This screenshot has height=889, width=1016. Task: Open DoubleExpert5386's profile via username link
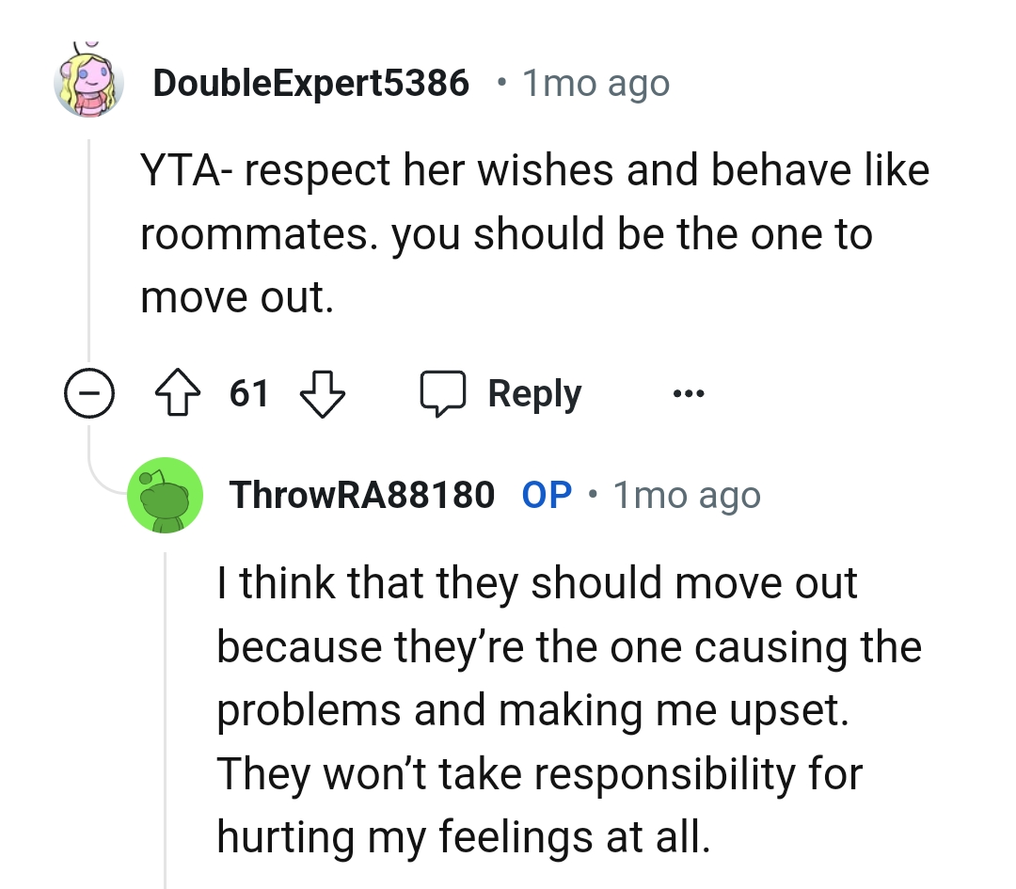click(311, 83)
